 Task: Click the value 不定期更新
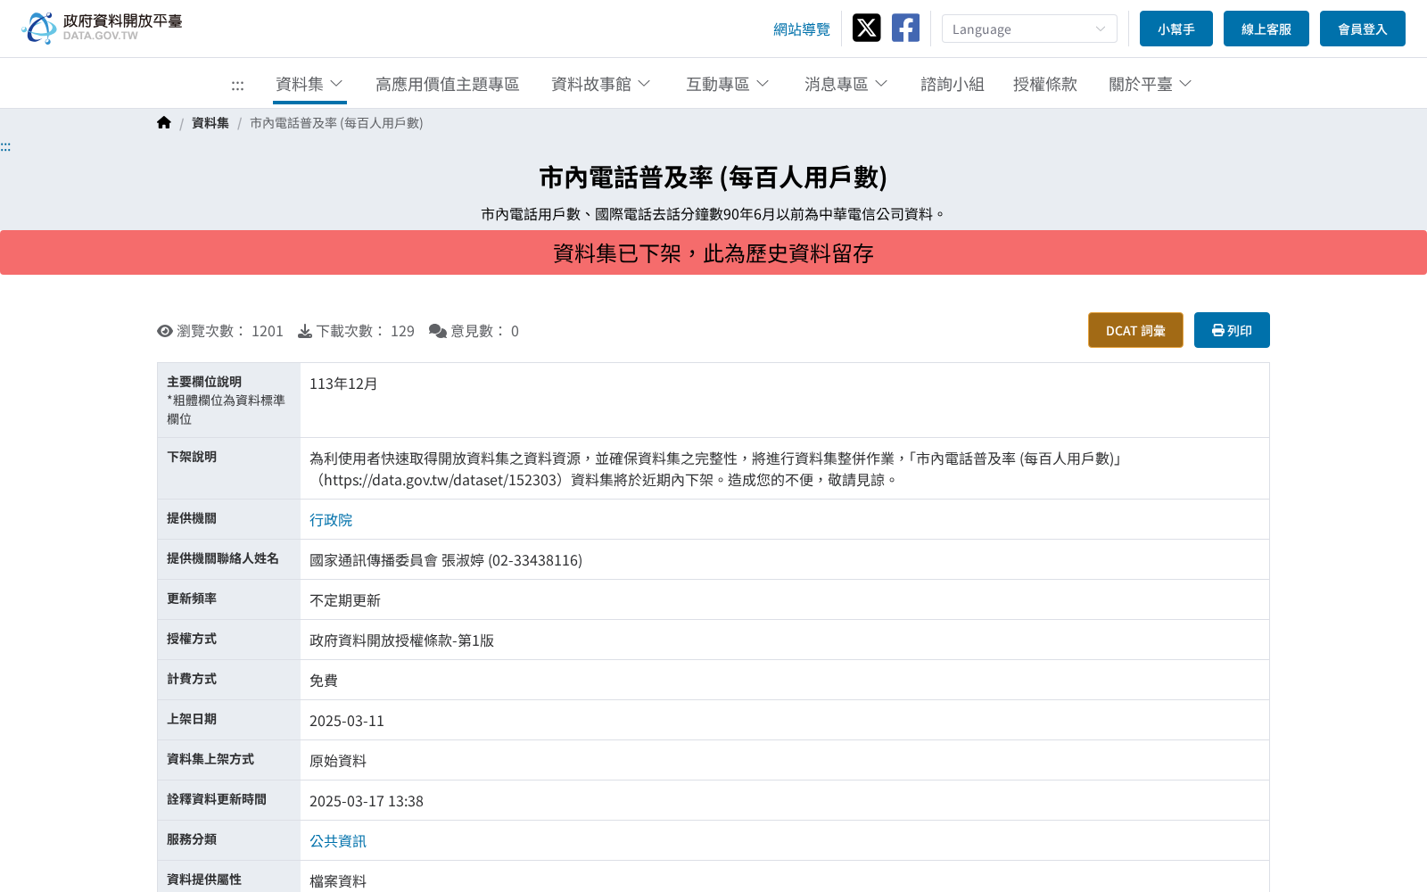pyautogui.click(x=345, y=600)
